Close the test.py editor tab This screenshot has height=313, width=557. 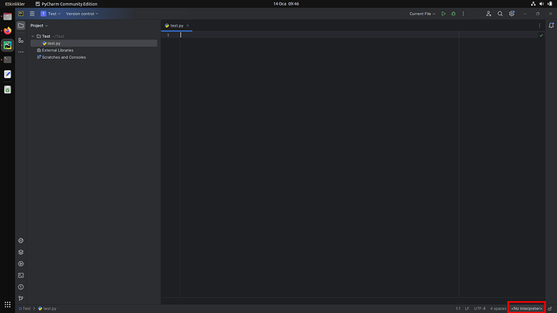[x=187, y=26]
